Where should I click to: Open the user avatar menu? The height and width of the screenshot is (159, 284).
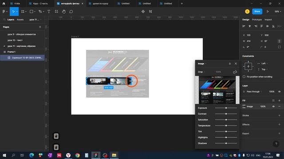pyautogui.click(x=247, y=11)
